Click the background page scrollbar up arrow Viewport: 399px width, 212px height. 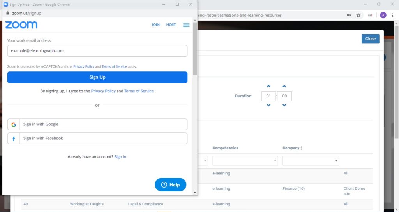click(x=396, y=23)
